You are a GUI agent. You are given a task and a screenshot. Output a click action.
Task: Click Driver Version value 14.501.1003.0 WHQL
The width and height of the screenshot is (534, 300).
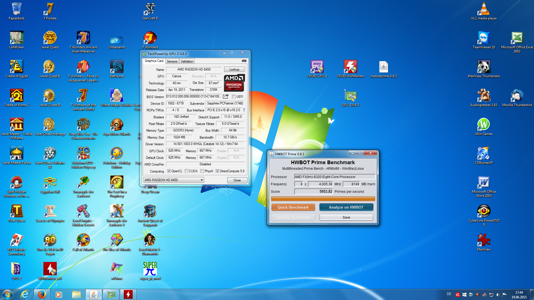coord(206,144)
